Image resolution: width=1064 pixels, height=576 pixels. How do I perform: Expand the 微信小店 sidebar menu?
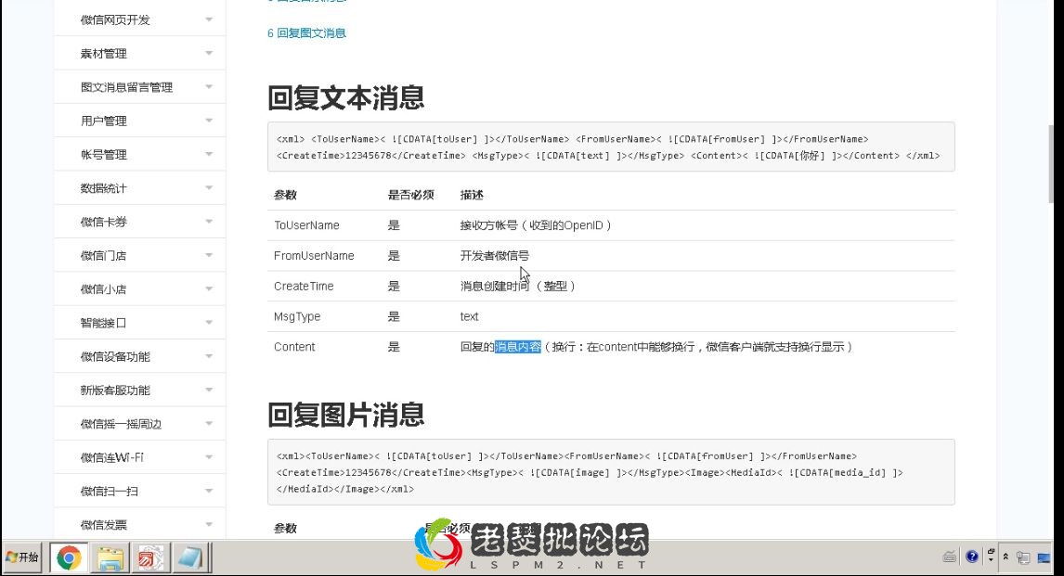click(x=140, y=288)
